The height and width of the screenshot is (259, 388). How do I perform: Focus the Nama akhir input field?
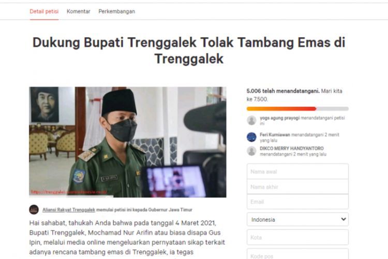tap(297, 186)
